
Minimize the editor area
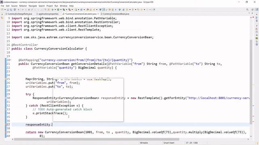click(x=249, y=13)
